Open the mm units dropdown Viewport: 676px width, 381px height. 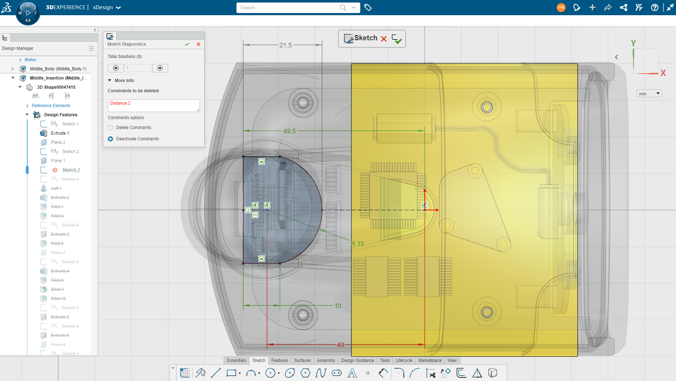point(649,94)
